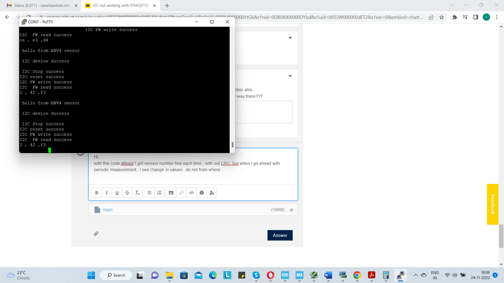The width and height of the screenshot is (504, 283).
Task: Attach a file with the paperclip icon
Action: [x=96, y=234]
